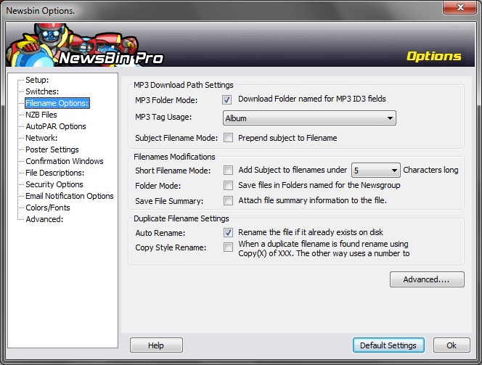This screenshot has width=482, height=365.
Task: Open the NZB Files settings
Action: pyautogui.click(x=41, y=115)
